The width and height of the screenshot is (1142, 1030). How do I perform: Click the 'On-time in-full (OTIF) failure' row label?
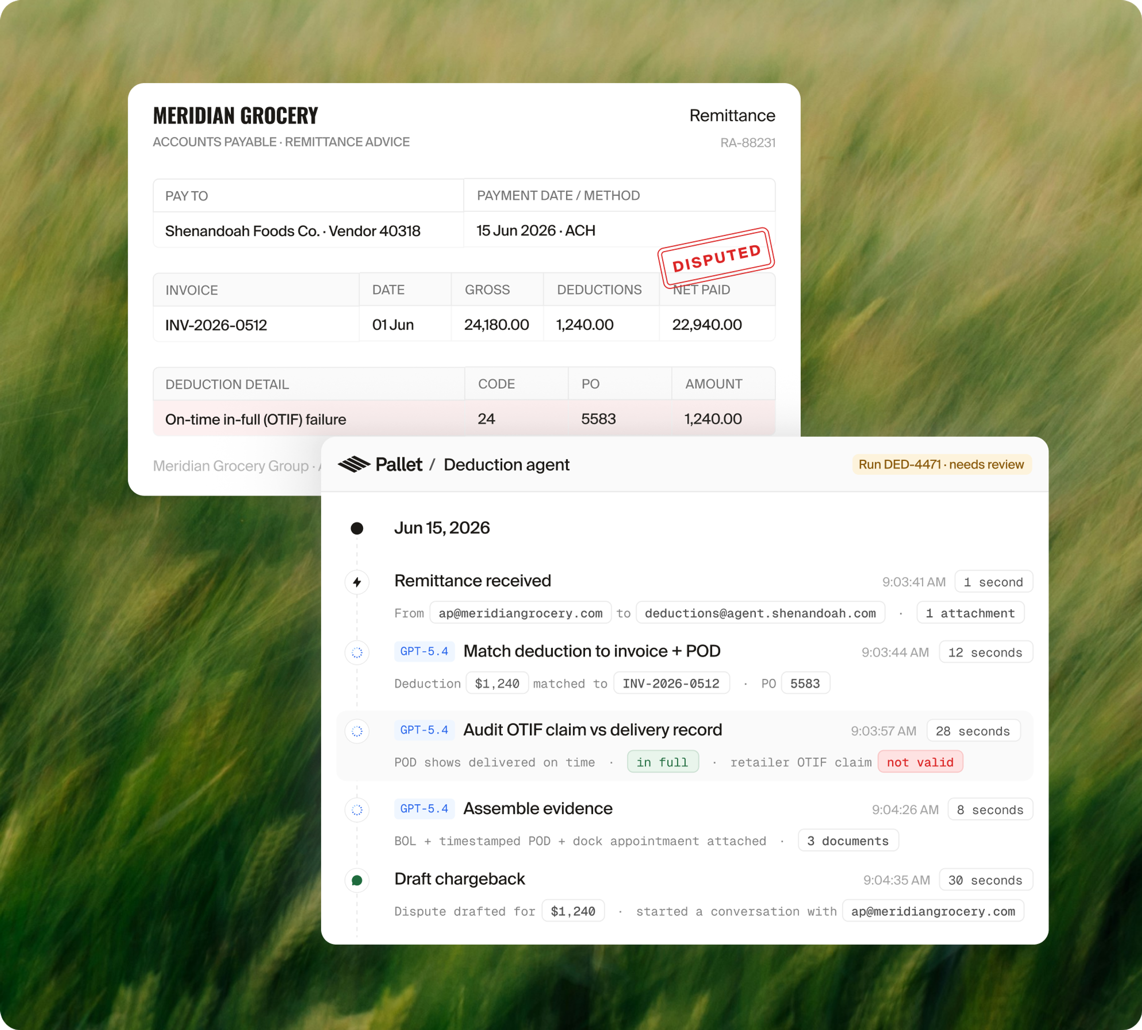(255, 419)
